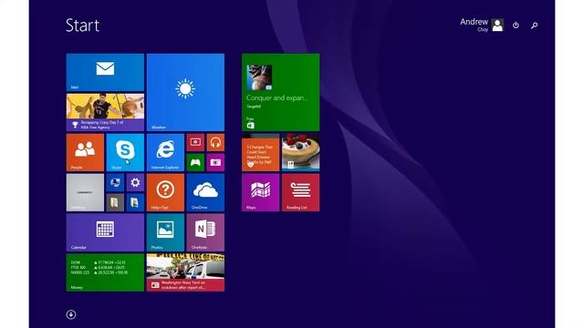Open the gray Desktop tile
The height and width of the screenshot is (328, 584).
[85, 192]
